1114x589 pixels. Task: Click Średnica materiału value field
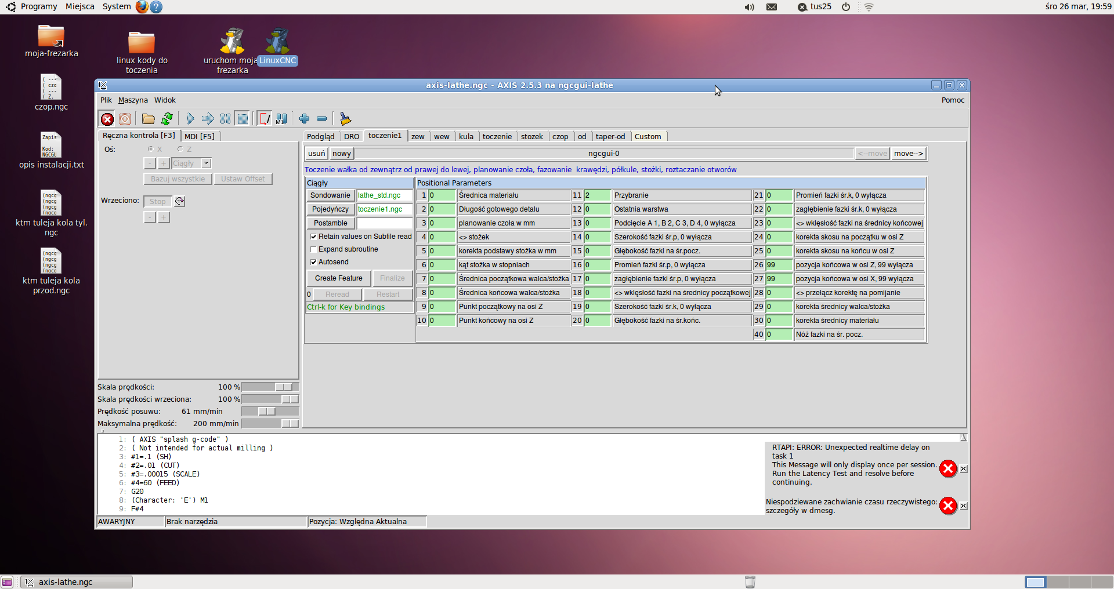coord(442,195)
